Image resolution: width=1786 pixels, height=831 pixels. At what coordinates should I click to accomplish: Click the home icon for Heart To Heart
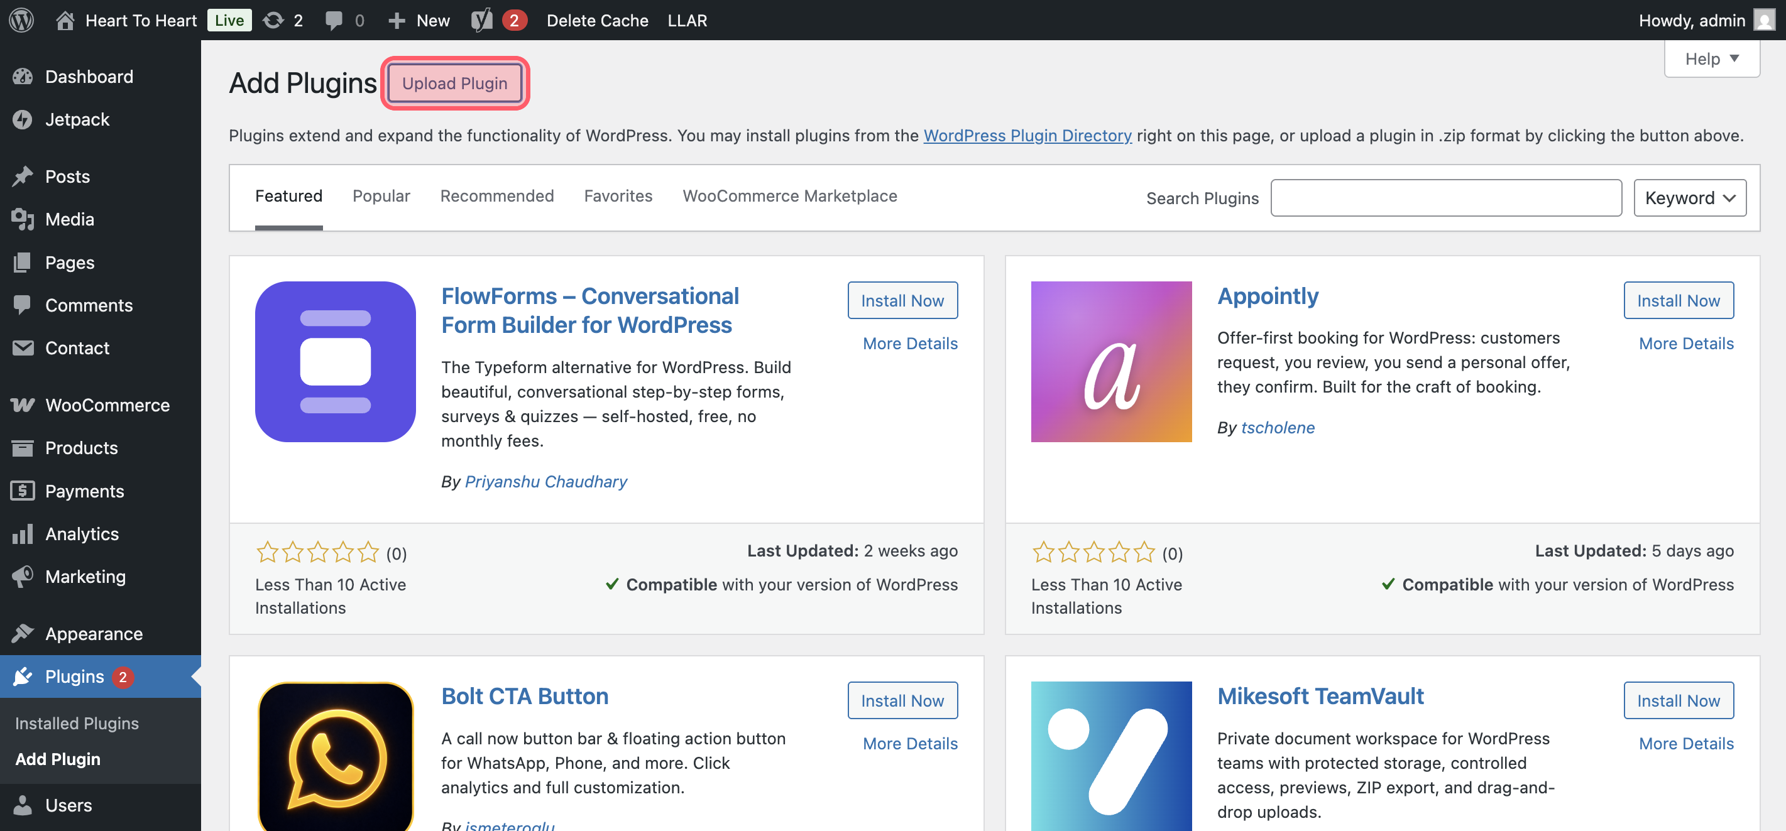coord(65,20)
